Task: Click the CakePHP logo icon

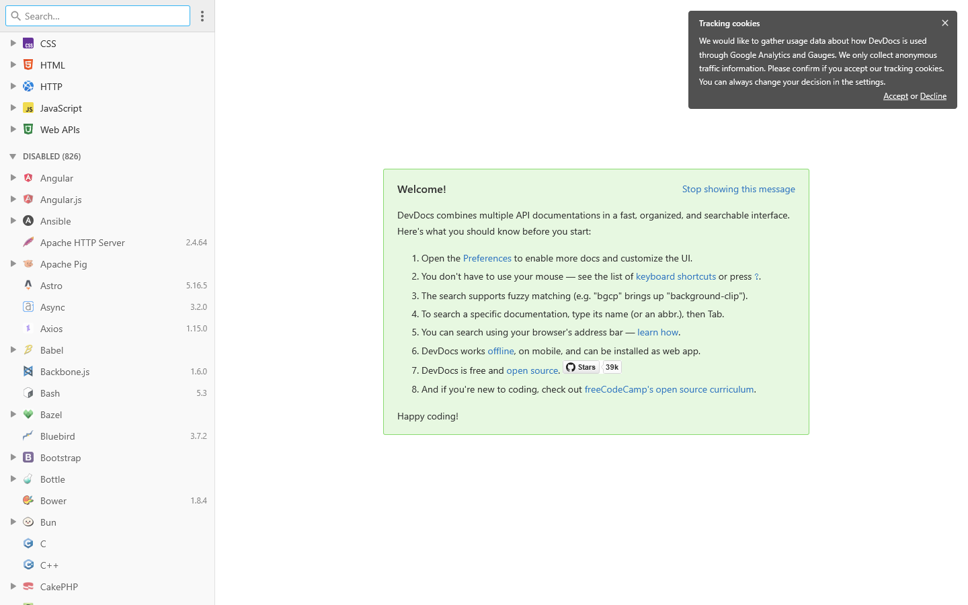Action: coord(28,587)
